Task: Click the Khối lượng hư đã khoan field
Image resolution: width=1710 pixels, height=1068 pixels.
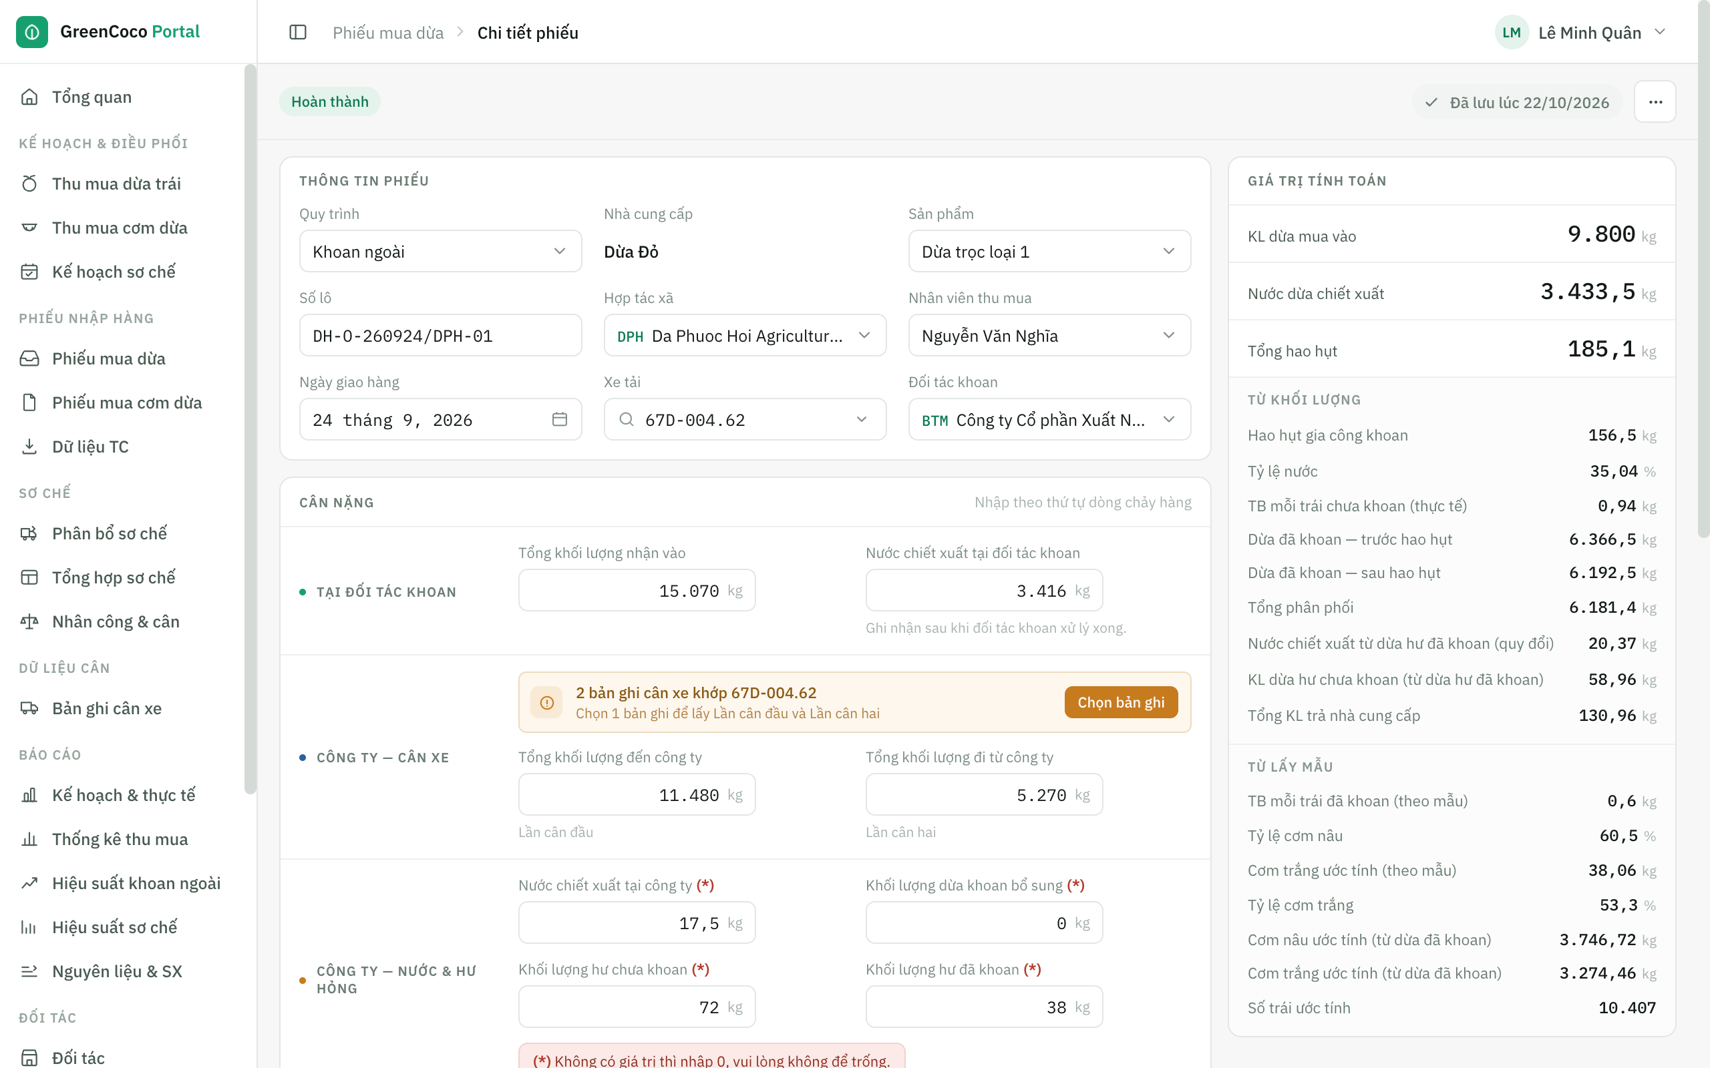Action: (984, 1007)
